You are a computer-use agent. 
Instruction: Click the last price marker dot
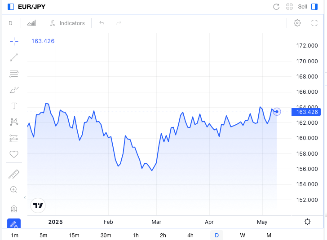tap(277, 112)
